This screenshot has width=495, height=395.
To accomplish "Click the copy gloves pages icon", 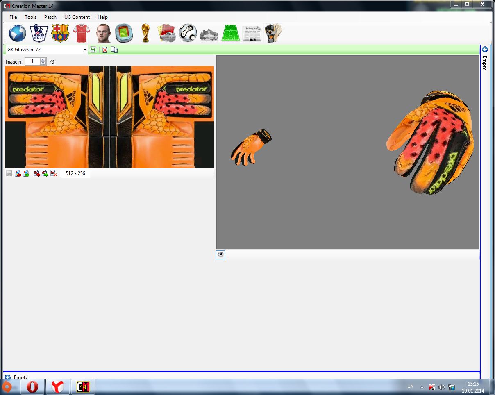I will point(114,50).
